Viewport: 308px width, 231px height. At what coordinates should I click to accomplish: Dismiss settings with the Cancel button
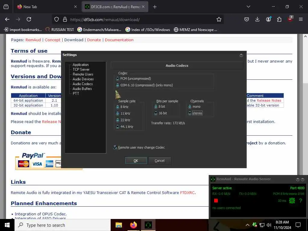click(159, 161)
